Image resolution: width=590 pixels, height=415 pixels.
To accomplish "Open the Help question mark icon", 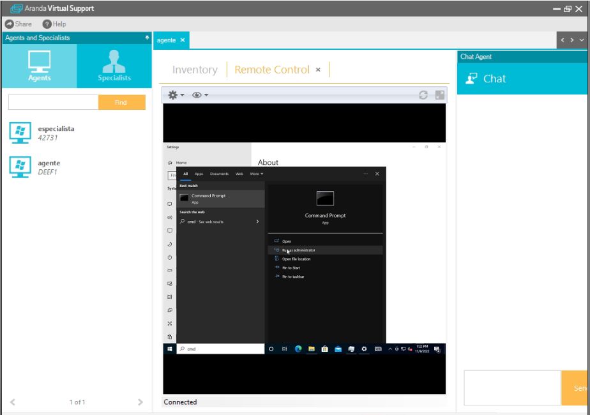I will [x=47, y=24].
